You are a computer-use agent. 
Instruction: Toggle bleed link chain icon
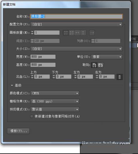coord(120,77)
